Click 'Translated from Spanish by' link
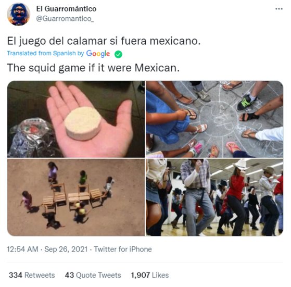The image size is (291, 287). point(45,53)
